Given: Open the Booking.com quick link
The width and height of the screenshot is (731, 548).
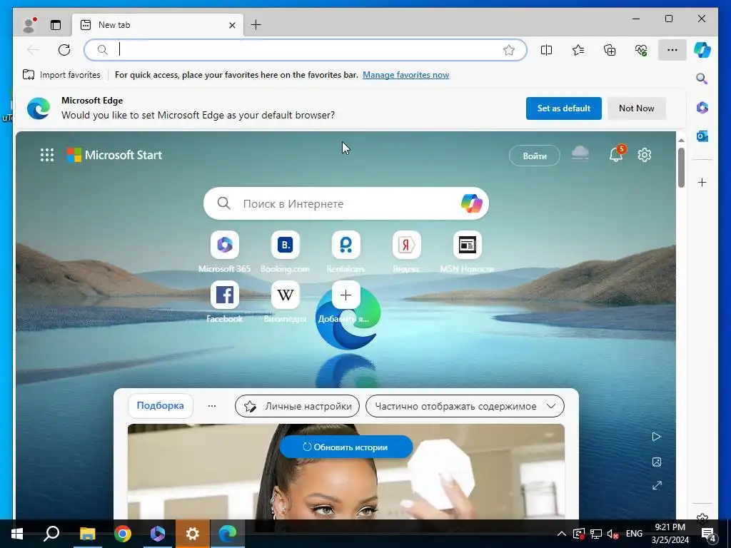Looking at the screenshot, I should [285, 252].
